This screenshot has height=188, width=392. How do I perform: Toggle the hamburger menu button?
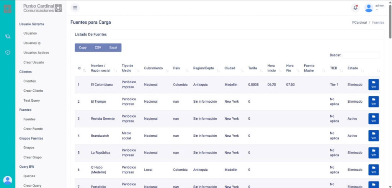tap(75, 8)
